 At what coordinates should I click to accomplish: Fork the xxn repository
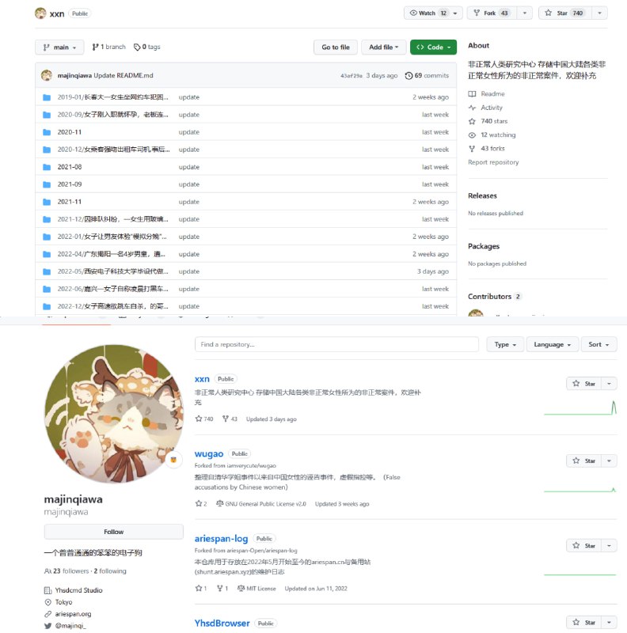point(492,13)
